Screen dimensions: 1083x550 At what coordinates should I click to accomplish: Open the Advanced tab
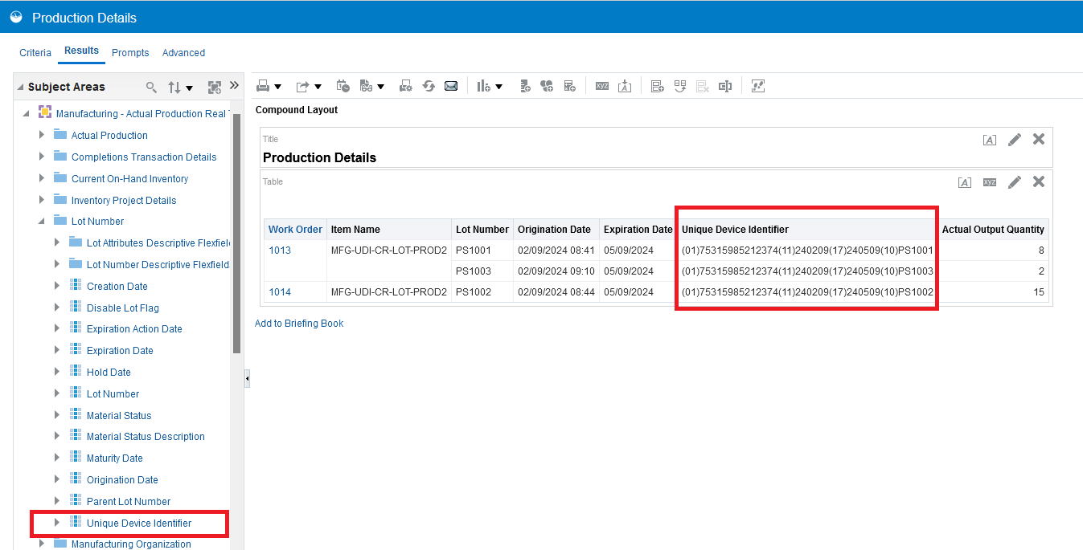pyautogui.click(x=183, y=52)
